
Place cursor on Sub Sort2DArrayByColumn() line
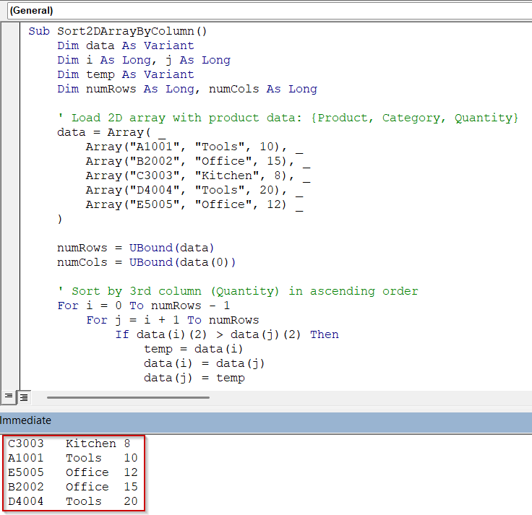tap(118, 31)
